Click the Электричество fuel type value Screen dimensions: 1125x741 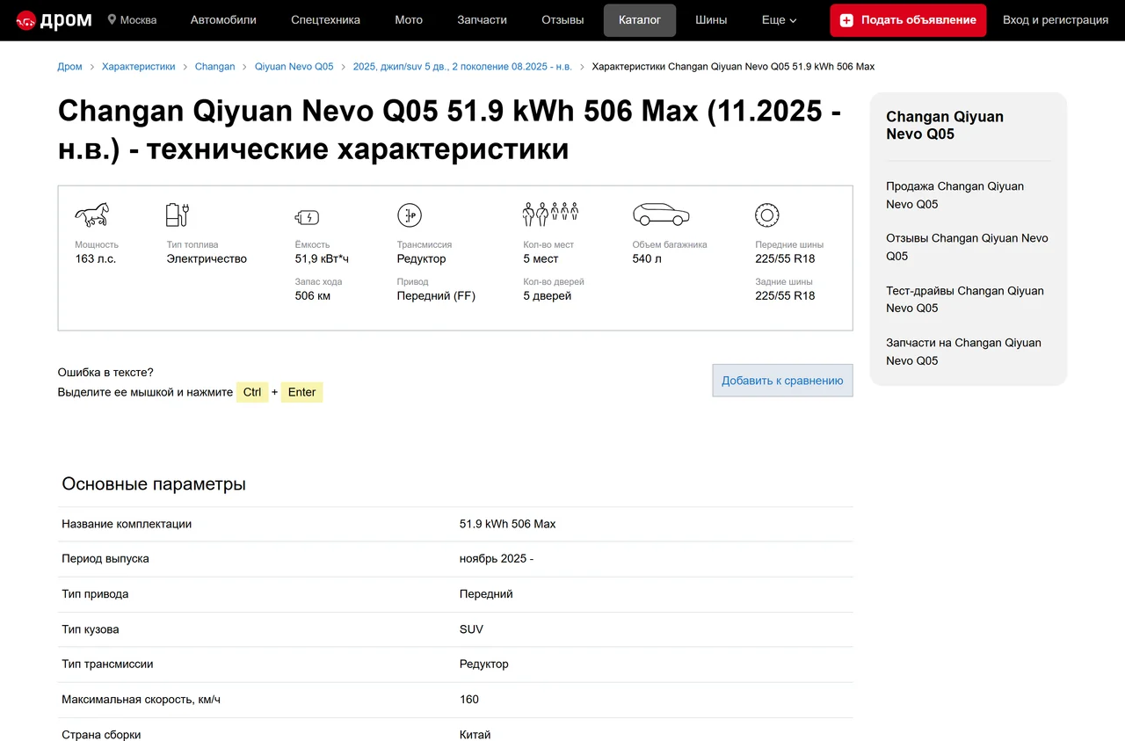[207, 258]
